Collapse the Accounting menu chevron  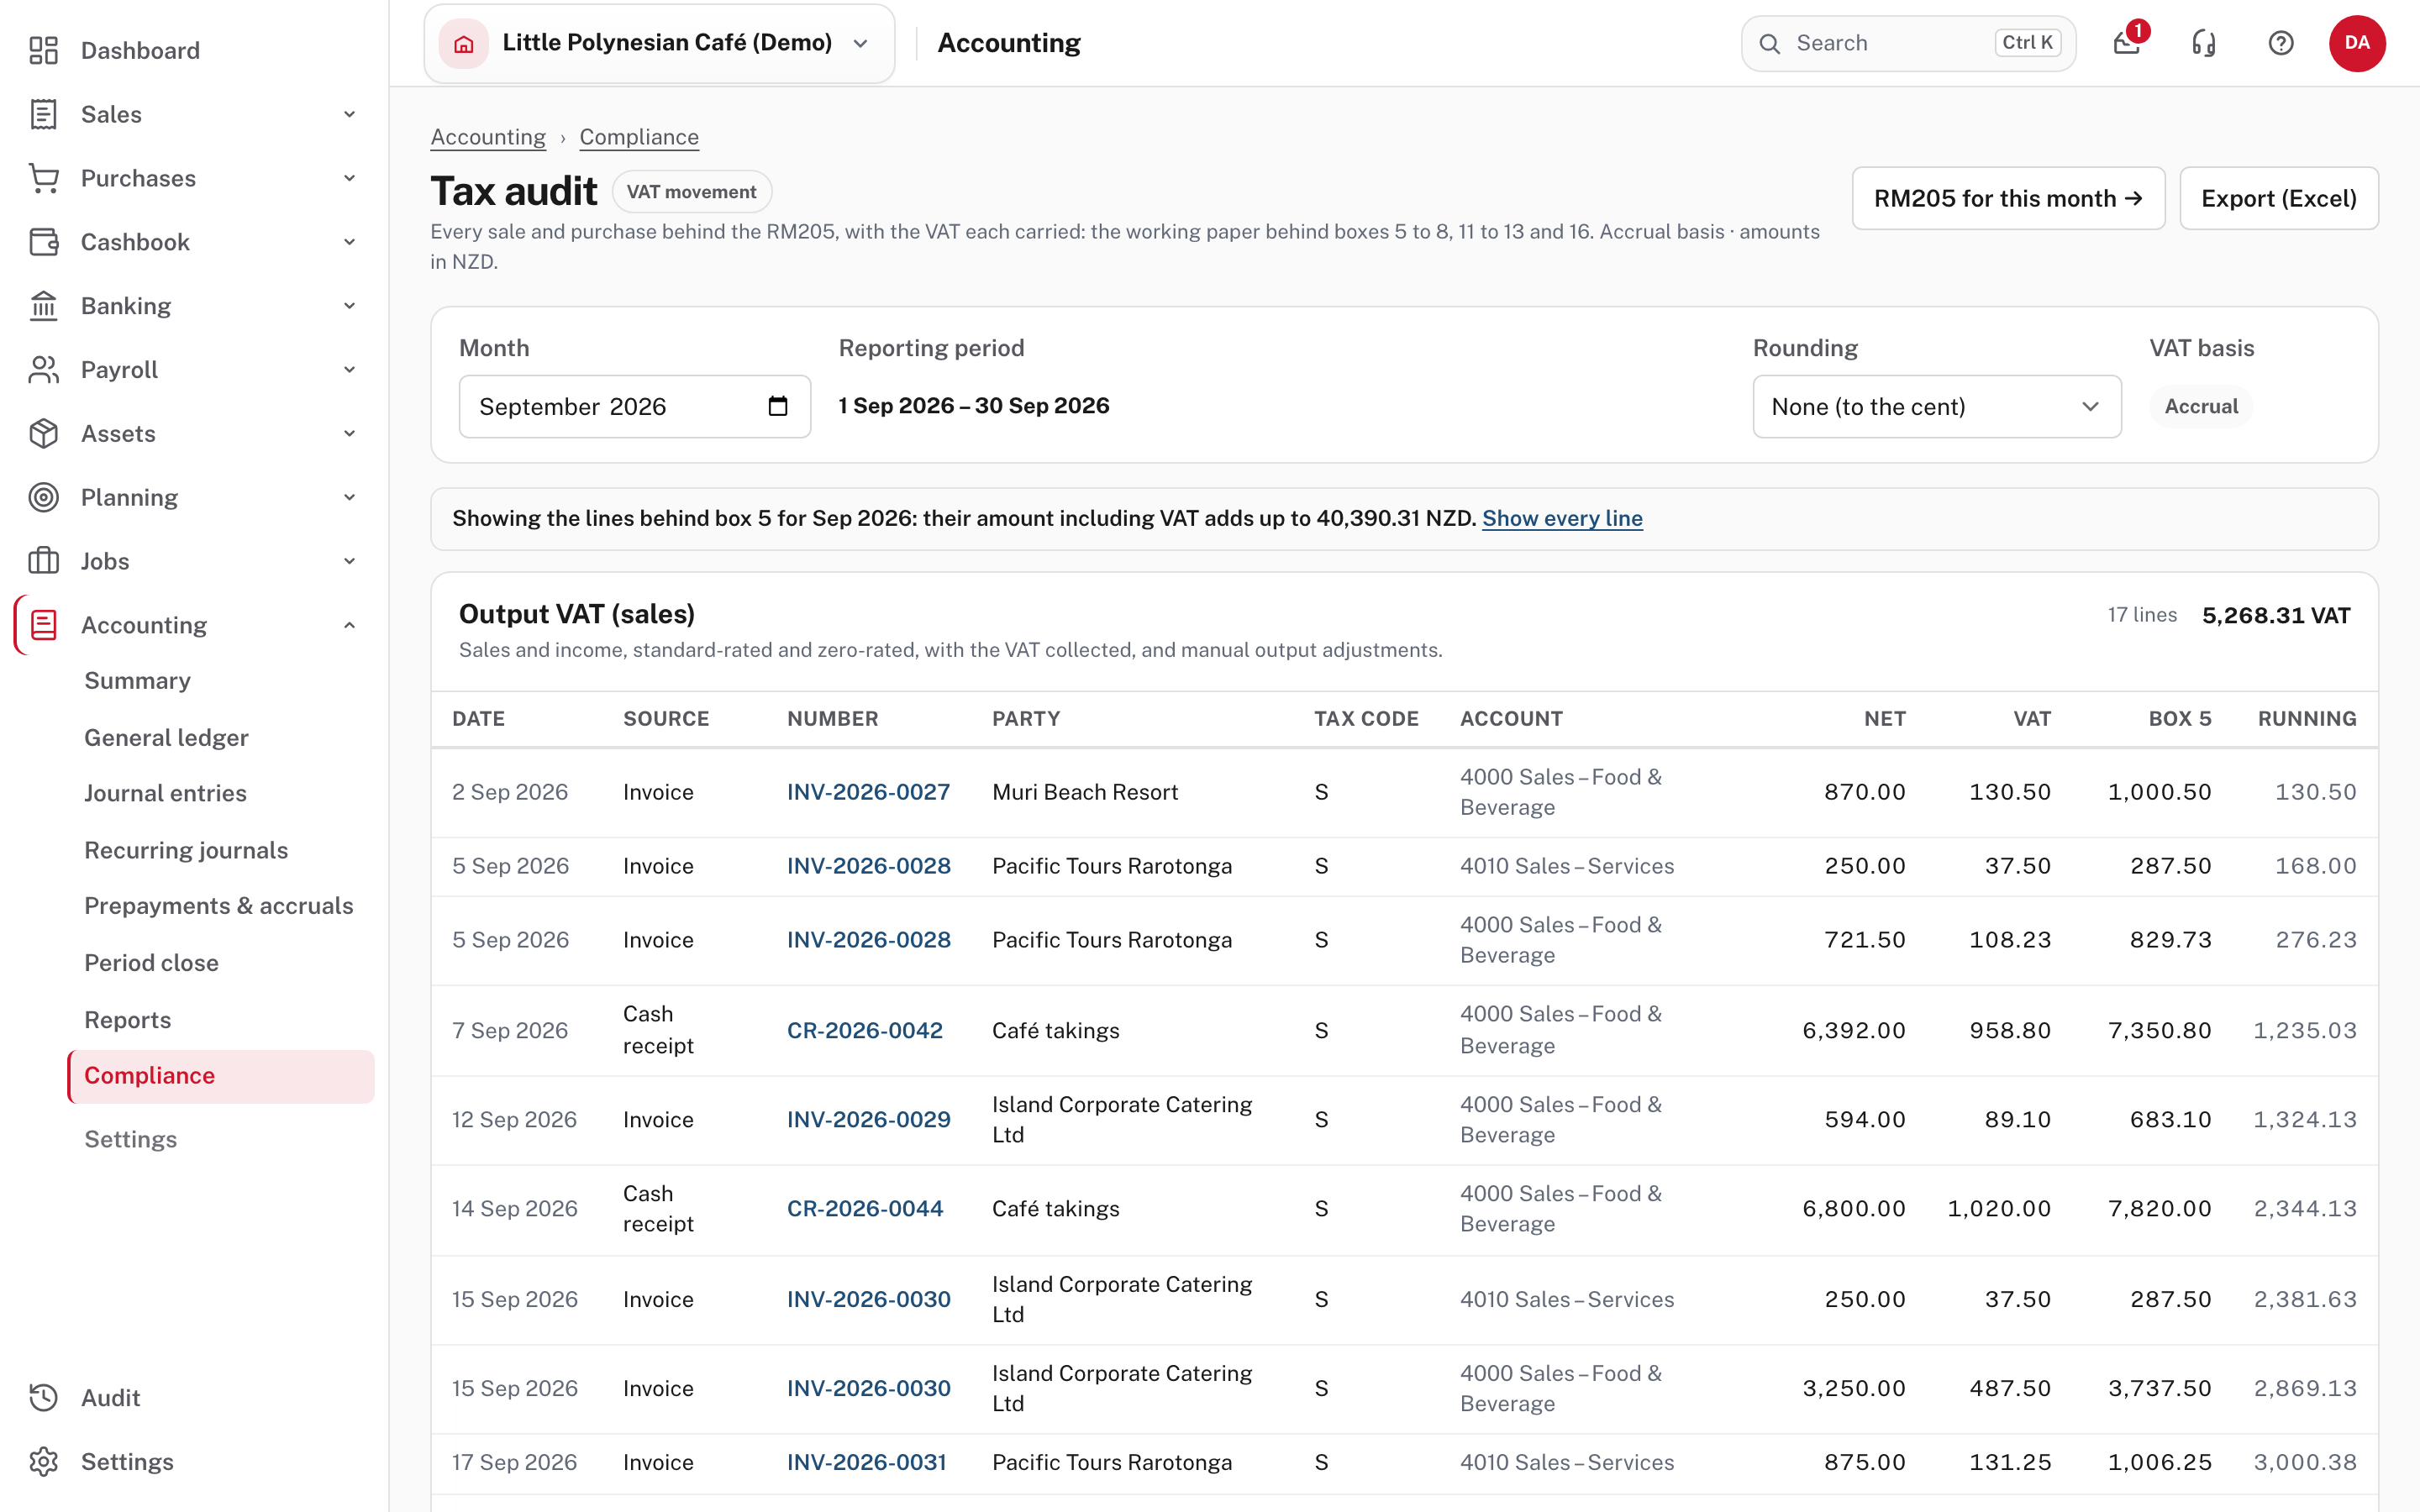click(349, 625)
